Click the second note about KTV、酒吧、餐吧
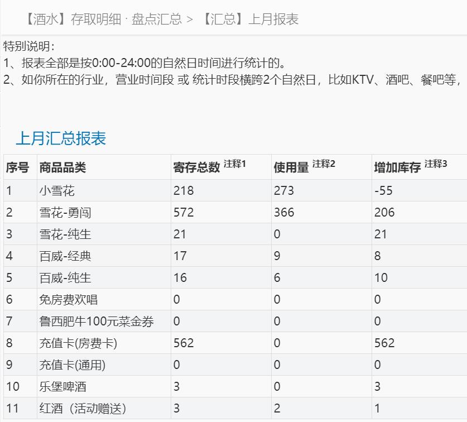The image size is (467, 422). click(232, 80)
